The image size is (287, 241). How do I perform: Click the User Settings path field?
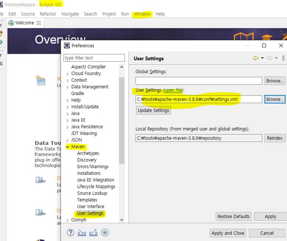(x=199, y=99)
